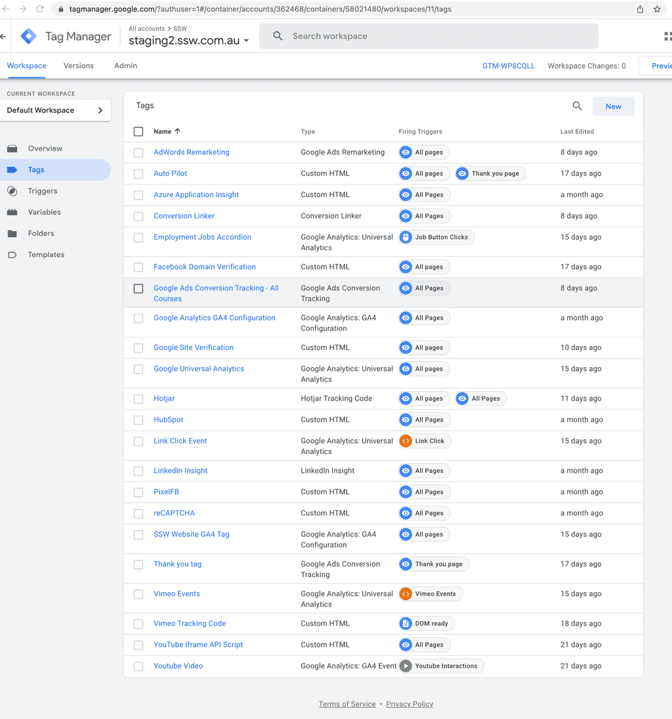This screenshot has width=672, height=719.
Task: Click the Youtube Interactions trigger play icon
Action: 406,666
